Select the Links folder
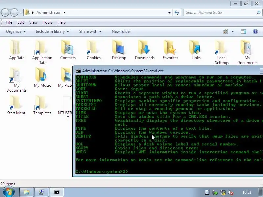Screen dimensions: 263x197 coord(196,50)
